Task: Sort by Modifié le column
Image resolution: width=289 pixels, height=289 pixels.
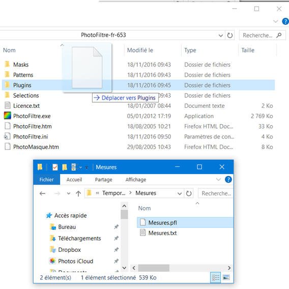Action: [x=140, y=50]
